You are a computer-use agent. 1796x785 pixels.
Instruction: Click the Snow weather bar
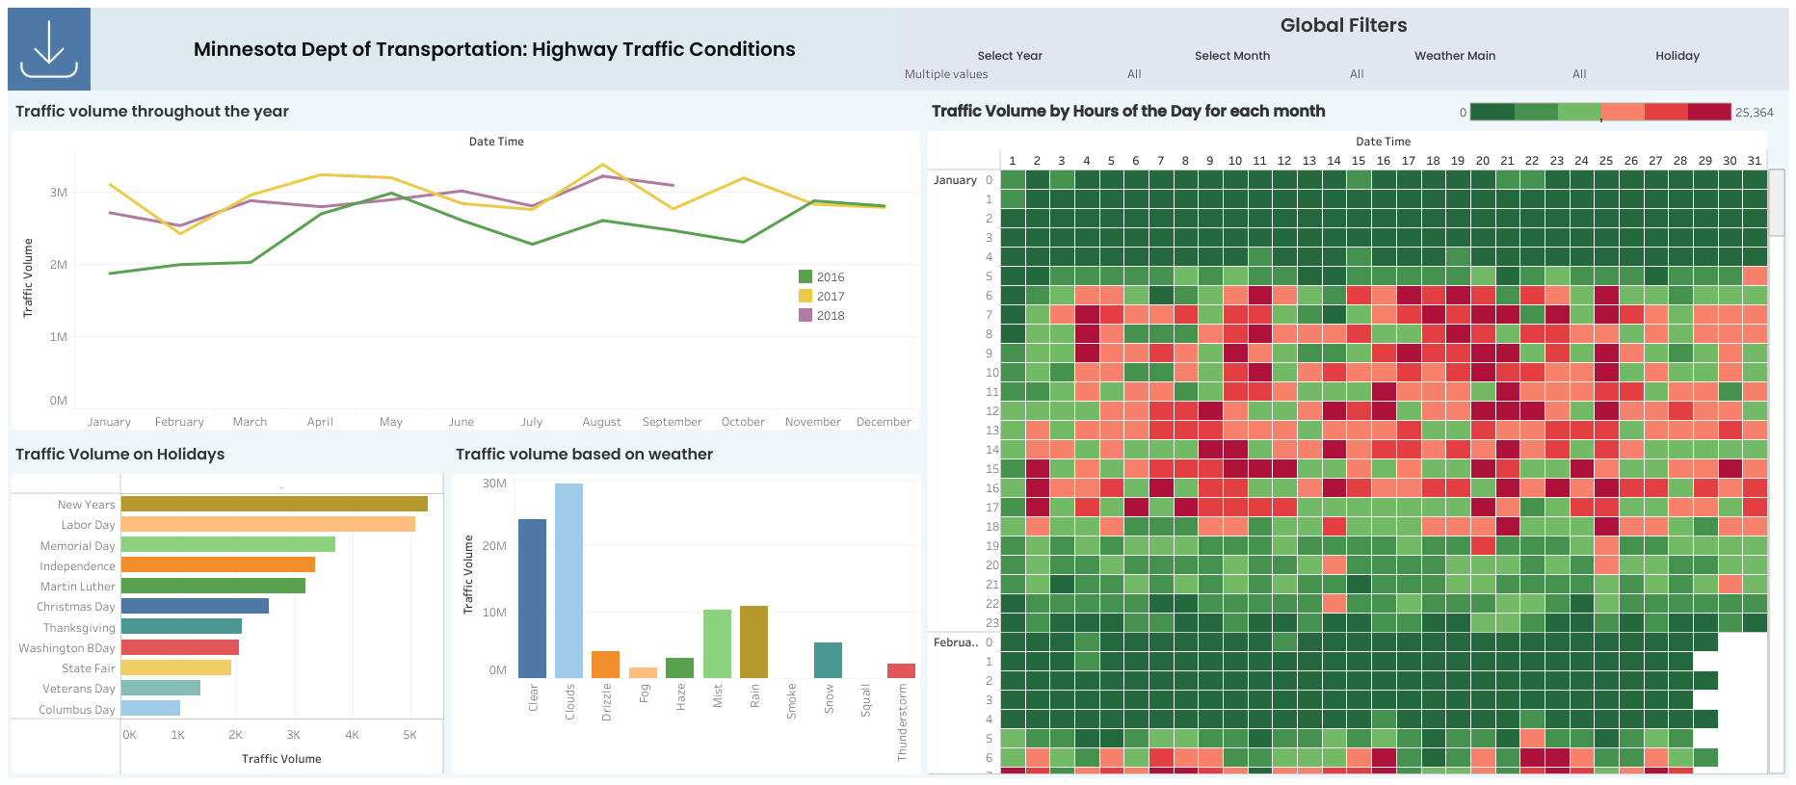point(828,660)
